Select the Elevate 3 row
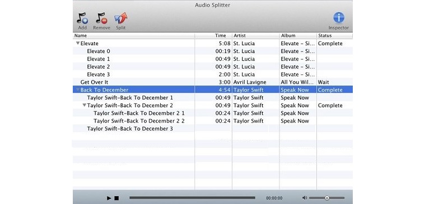Image resolution: width=448 pixels, height=204 pixels. pyautogui.click(x=213, y=74)
